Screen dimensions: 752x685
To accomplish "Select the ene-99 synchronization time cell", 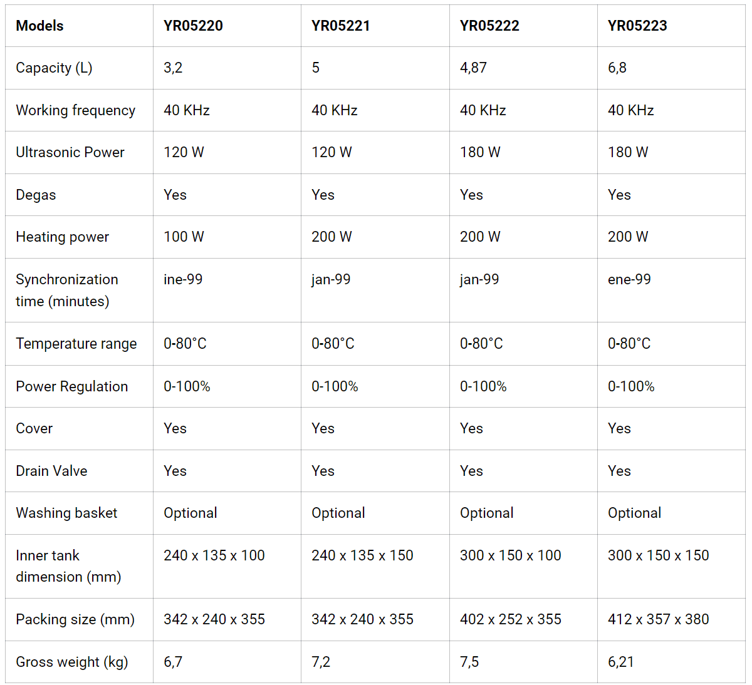I will click(629, 279).
